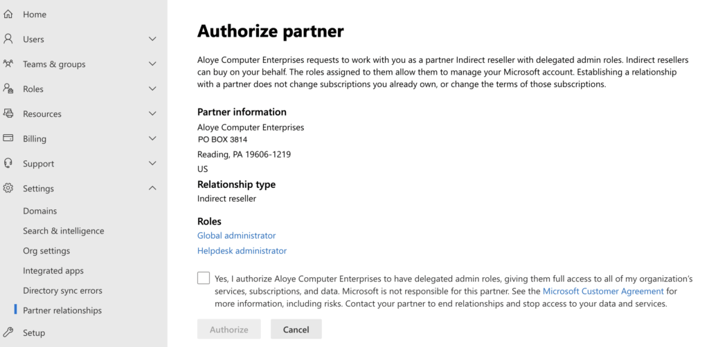Click the Users person icon
The height and width of the screenshot is (347, 709).
(8, 39)
